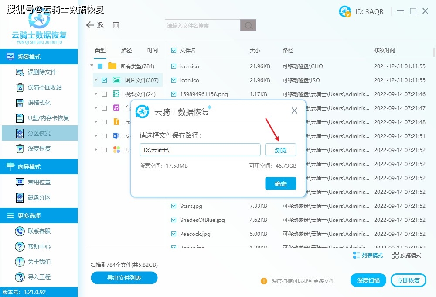Image resolution: width=436 pixels, height=297 pixels.
Task: Switch to the 时间 tab
Action: pos(153,51)
